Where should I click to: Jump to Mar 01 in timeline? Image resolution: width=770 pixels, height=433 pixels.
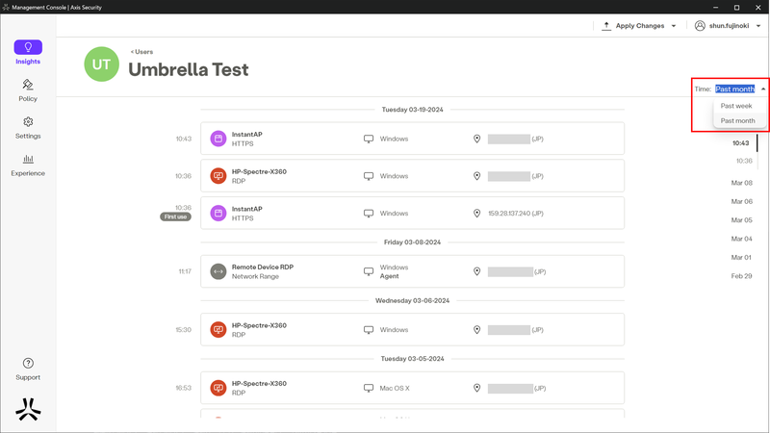[741, 257]
